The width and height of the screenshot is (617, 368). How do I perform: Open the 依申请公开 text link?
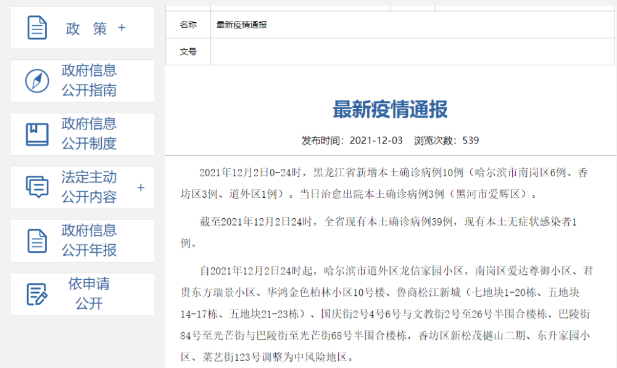(89, 294)
